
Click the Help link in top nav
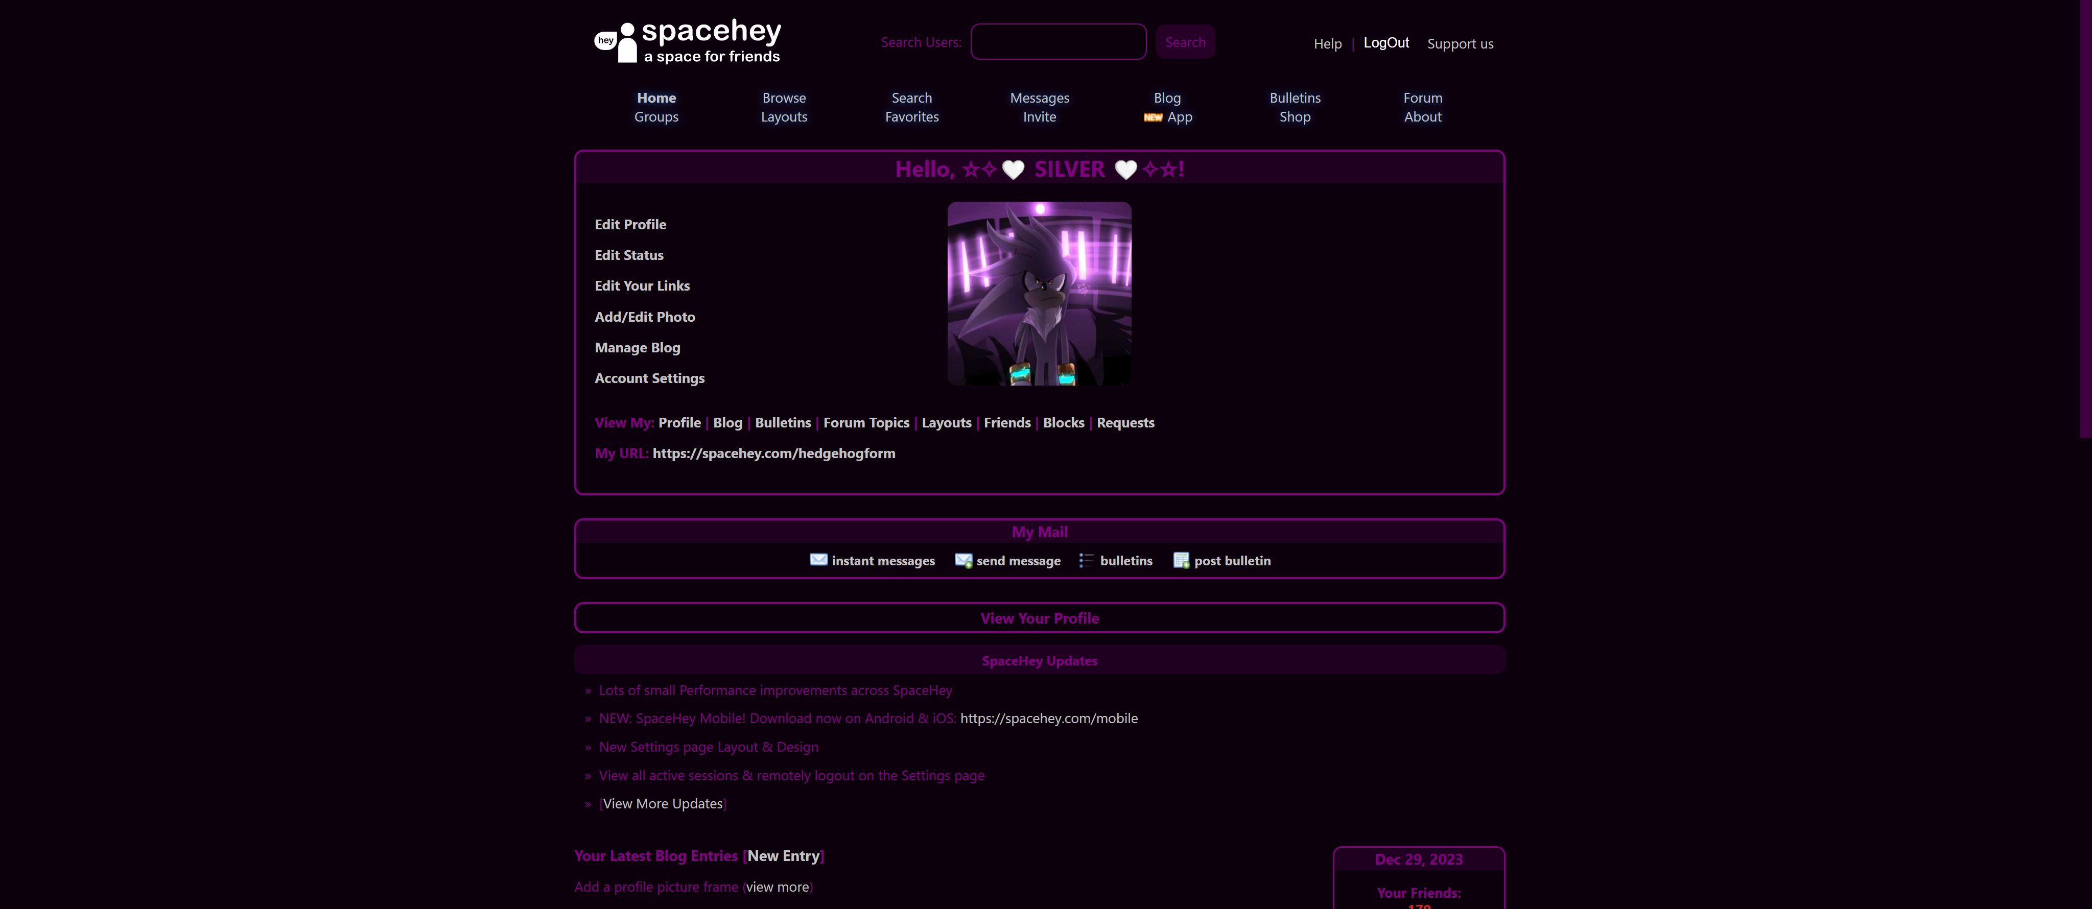tap(1326, 43)
